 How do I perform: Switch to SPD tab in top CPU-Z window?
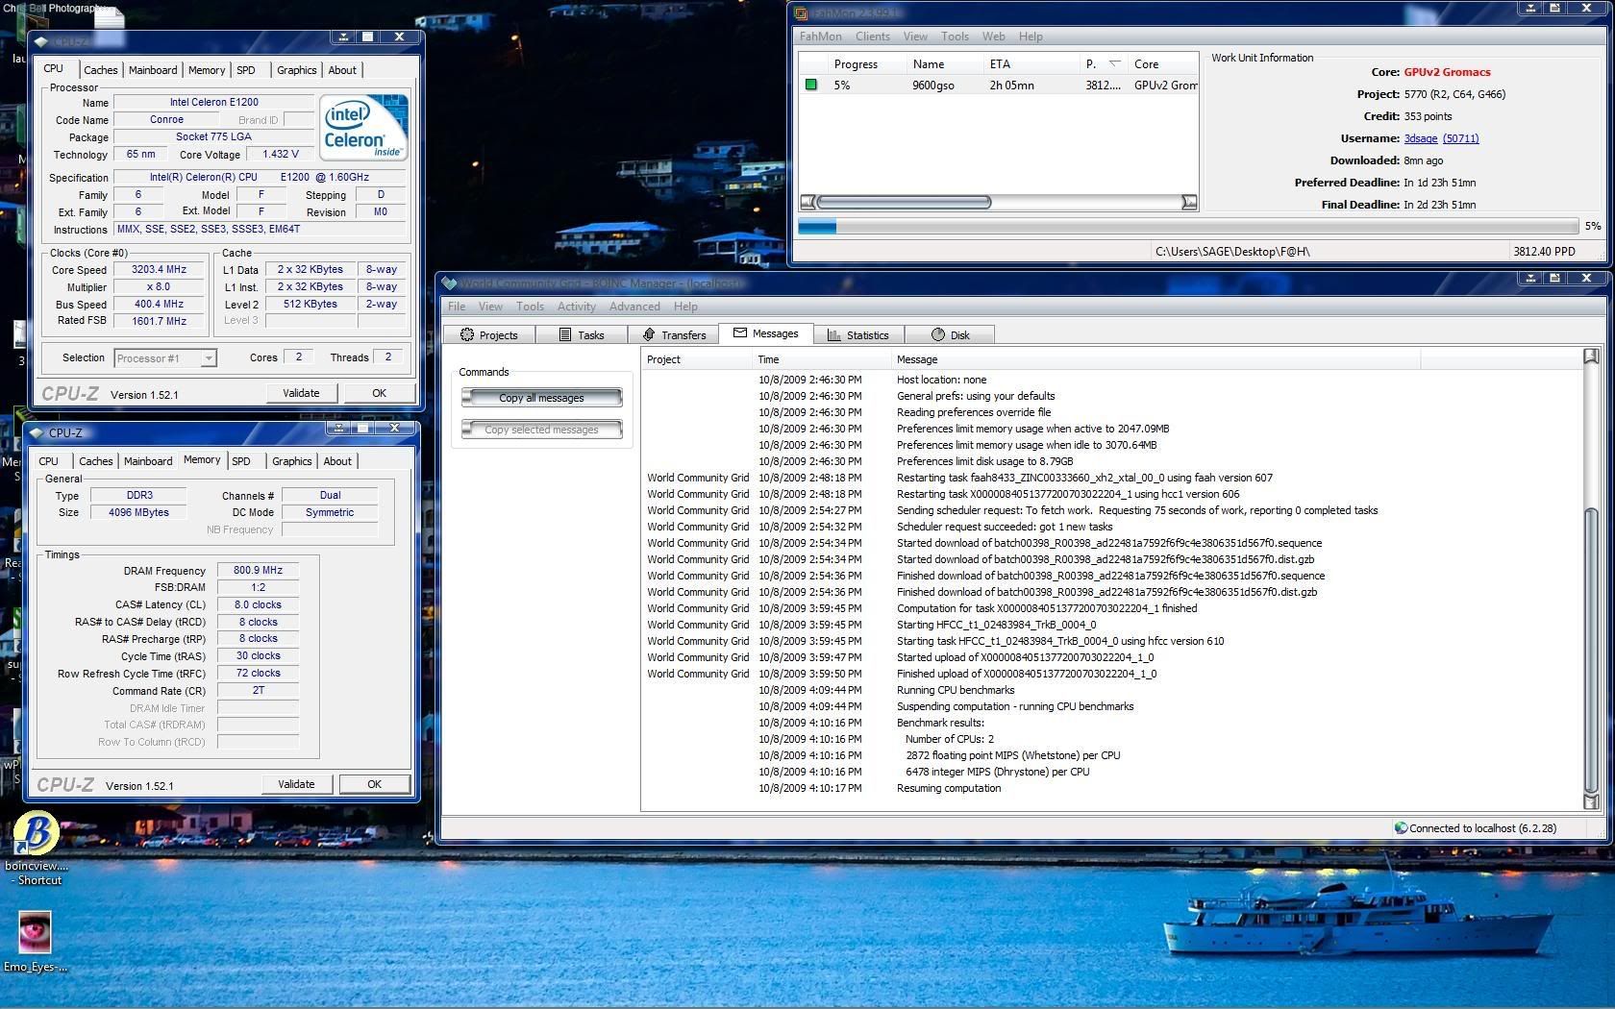[x=246, y=70]
